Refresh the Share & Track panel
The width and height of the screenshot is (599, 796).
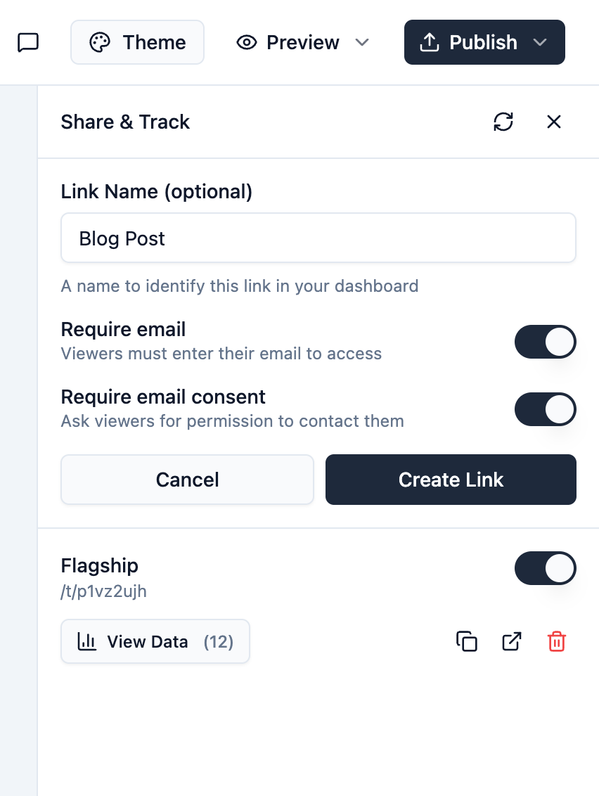(503, 122)
